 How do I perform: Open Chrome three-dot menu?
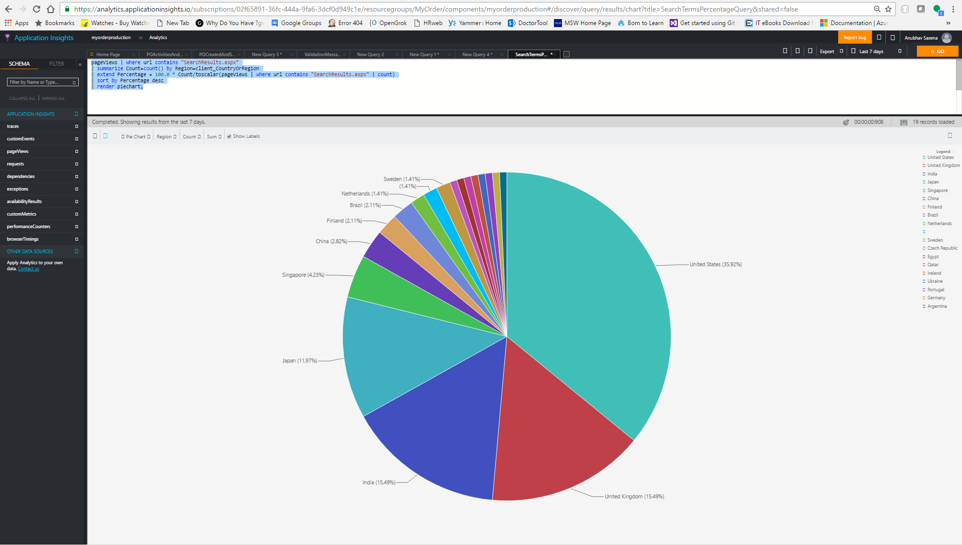pyautogui.click(x=953, y=9)
